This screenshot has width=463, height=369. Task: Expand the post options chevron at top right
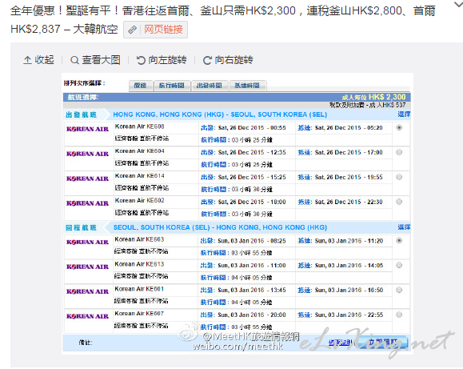(x=458, y=4)
